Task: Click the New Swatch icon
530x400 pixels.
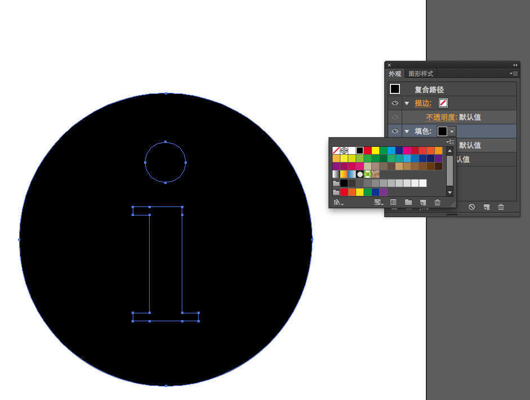Action: click(423, 203)
